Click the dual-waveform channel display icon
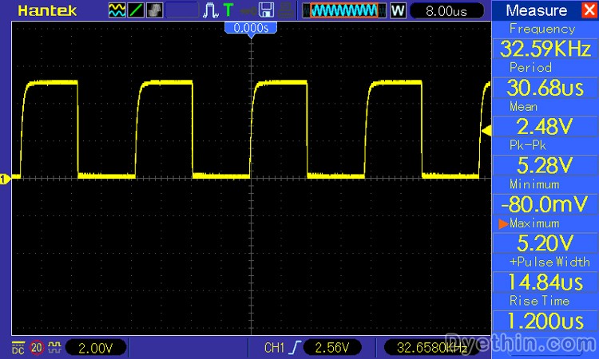This screenshot has width=599, height=359. (x=117, y=10)
